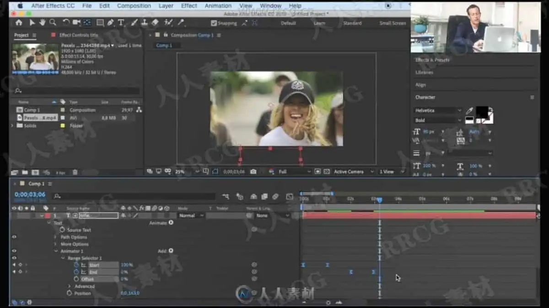Select the Puppet Pin tool

point(181,22)
